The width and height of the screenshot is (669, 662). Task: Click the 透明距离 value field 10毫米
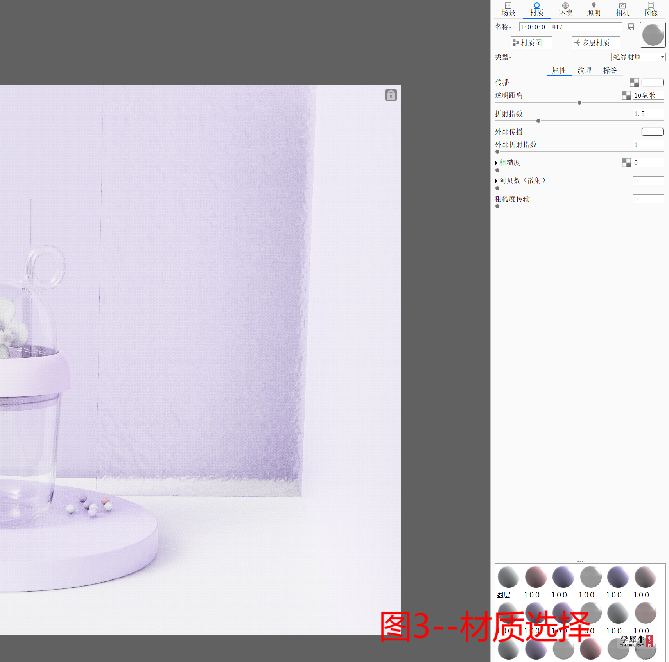pyautogui.click(x=648, y=95)
